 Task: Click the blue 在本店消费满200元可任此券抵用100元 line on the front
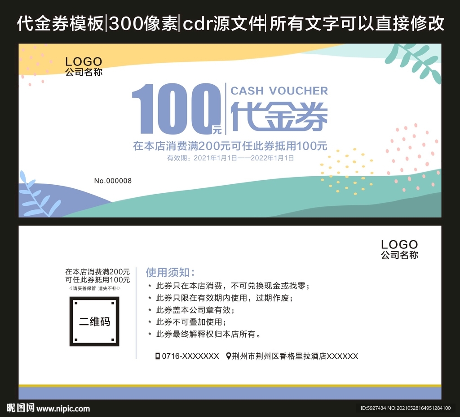point(230,146)
